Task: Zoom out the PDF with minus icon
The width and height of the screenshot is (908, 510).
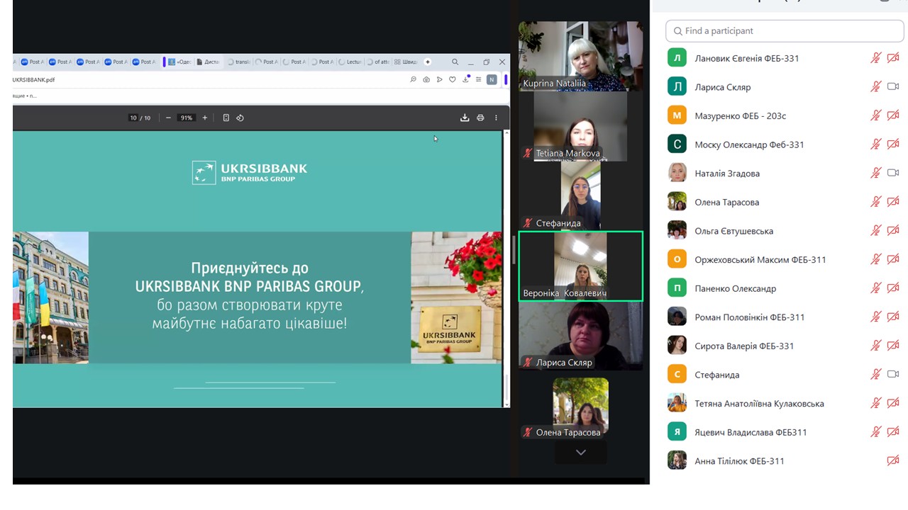Action: click(x=168, y=118)
